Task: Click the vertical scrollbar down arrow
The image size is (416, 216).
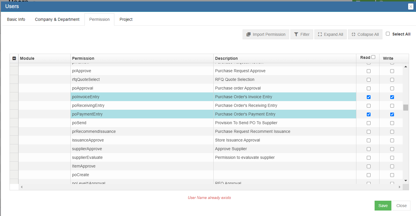Action: tap(406, 180)
